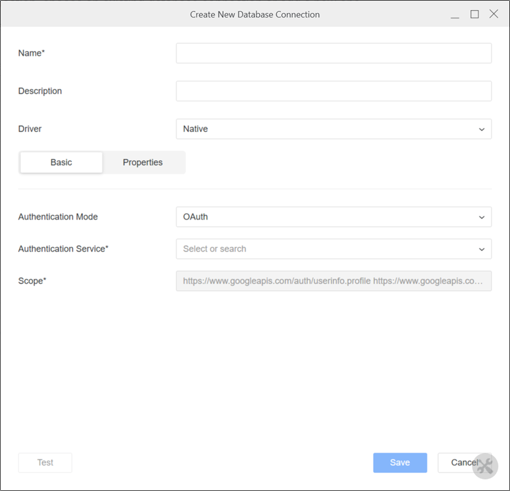
Task: Switch to the Properties tab
Action: [x=143, y=163]
